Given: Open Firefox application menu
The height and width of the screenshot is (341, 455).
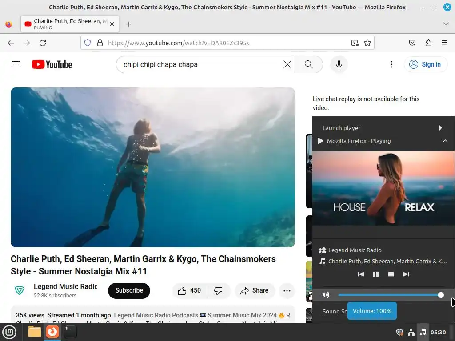Looking at the screenshot, I should (444, 43).
